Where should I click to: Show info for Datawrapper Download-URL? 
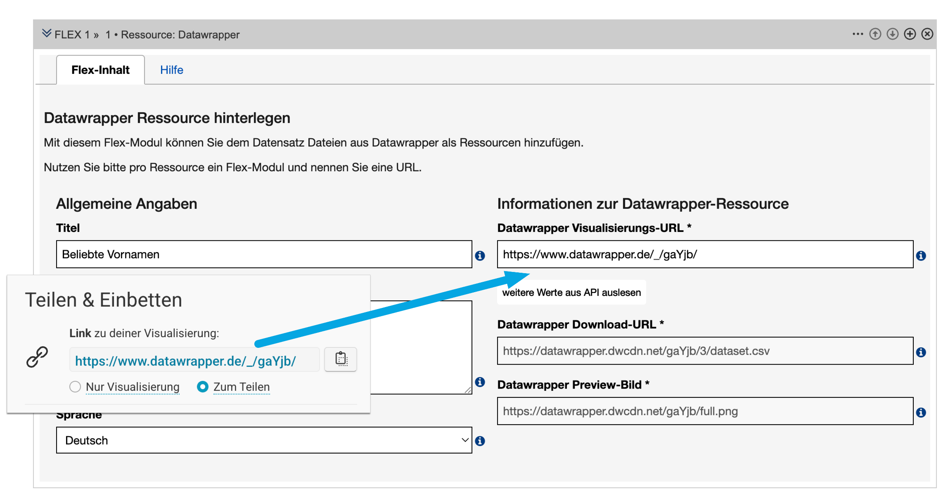click(x=921, y=352)
